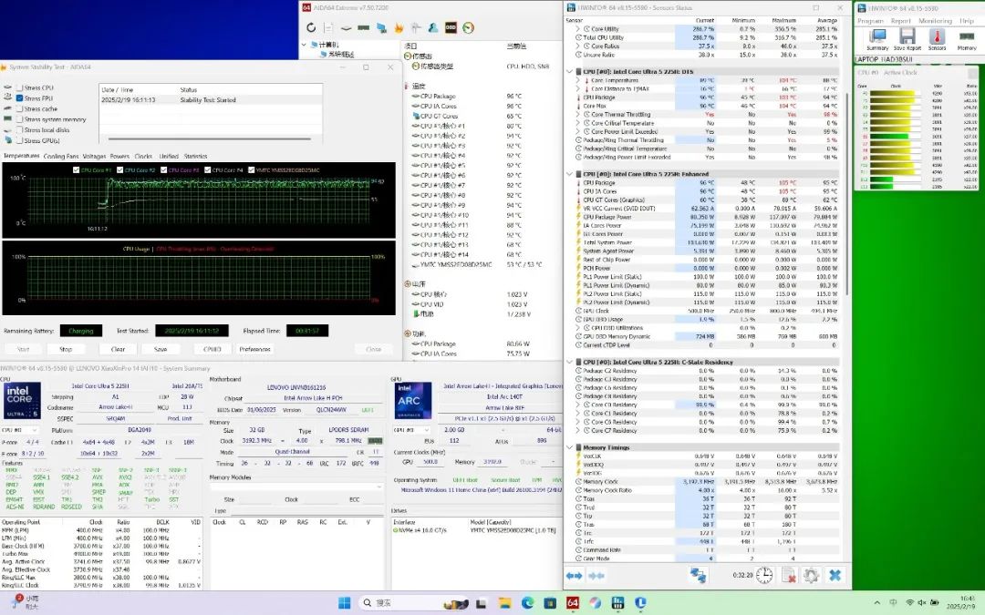This screenshot has width=985, height=615.
Task: Click the stability test log horizontal scrollbar
Action: coord(210,138)
